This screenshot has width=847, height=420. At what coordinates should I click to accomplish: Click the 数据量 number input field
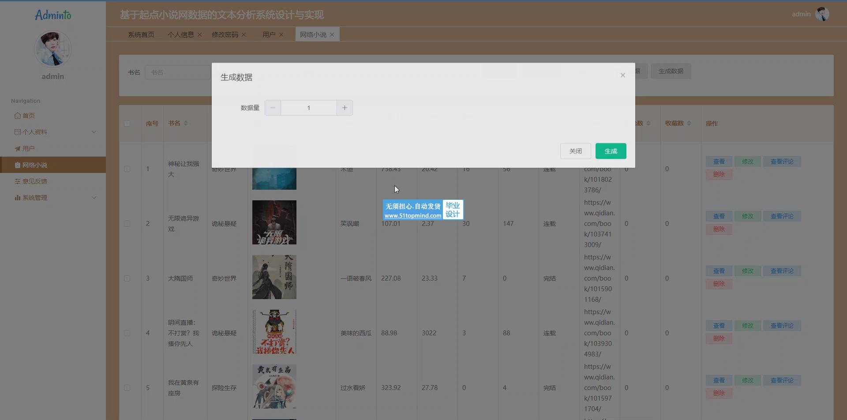[308, 108]
